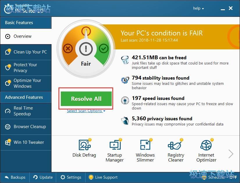The height and width of the screenshot is (183, 240).
Task: Click the Win 10 Tweaker windows icon
Action: click(8, 142)
